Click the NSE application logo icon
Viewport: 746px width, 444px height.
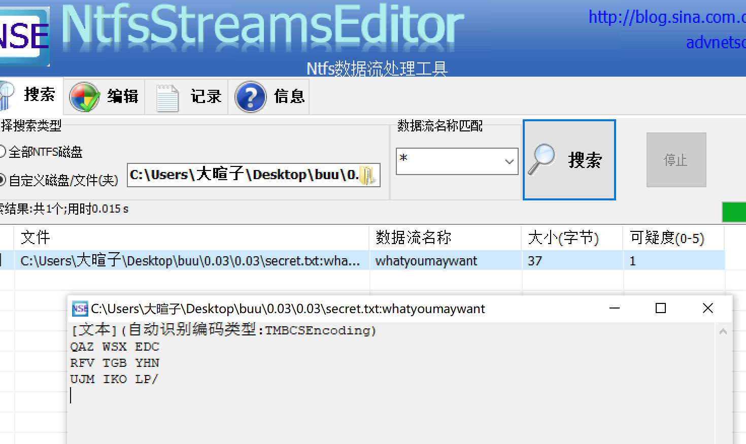tap(24, 36)
